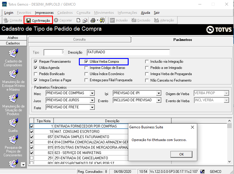Click the status bar connection icon
Screen dimensions: 234x174
pos(203,172)
